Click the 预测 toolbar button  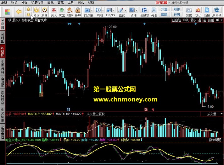point(177,14)
